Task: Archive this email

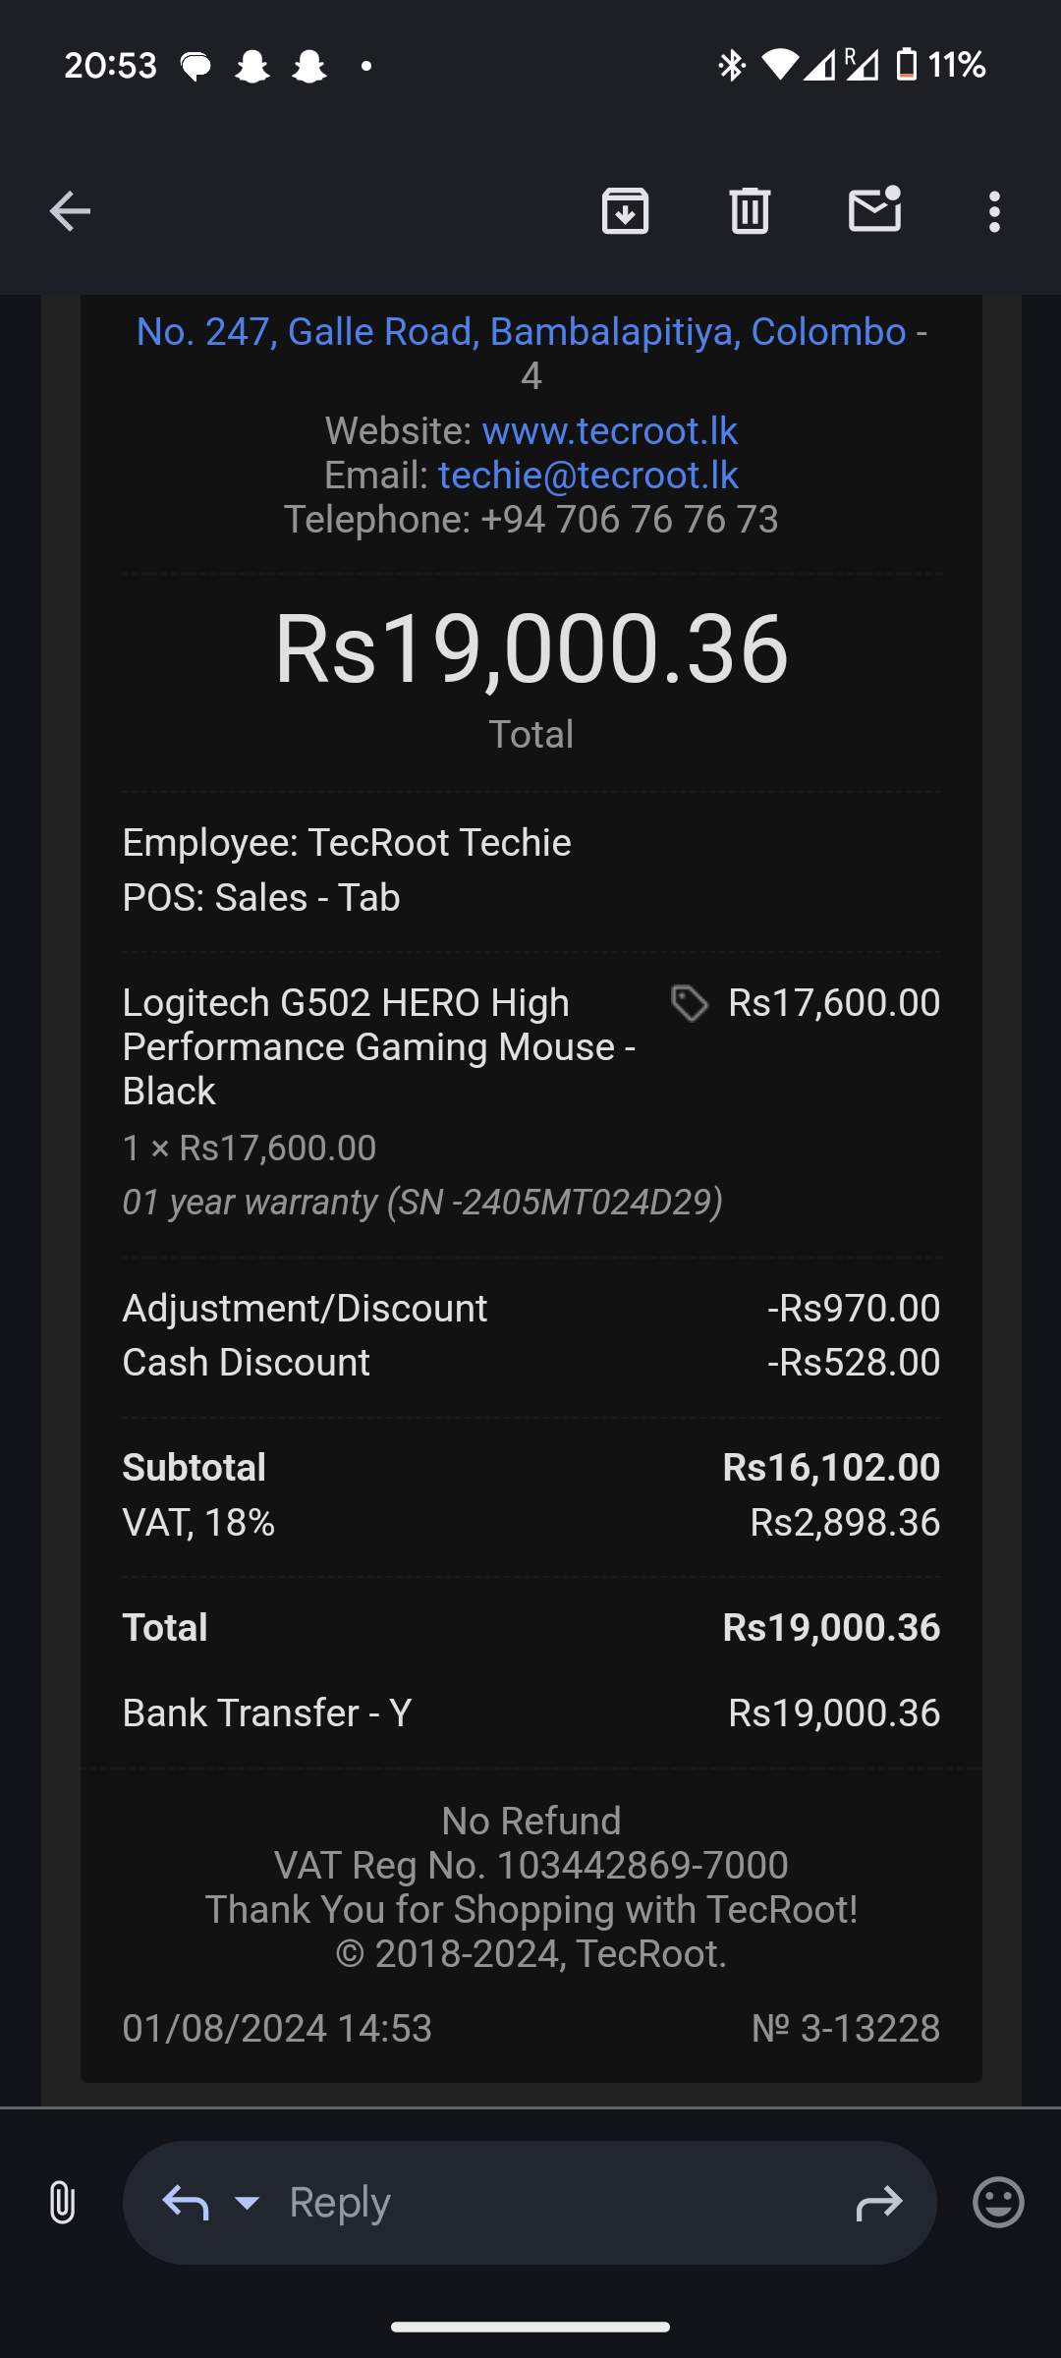Action: [x=626, y=211]
